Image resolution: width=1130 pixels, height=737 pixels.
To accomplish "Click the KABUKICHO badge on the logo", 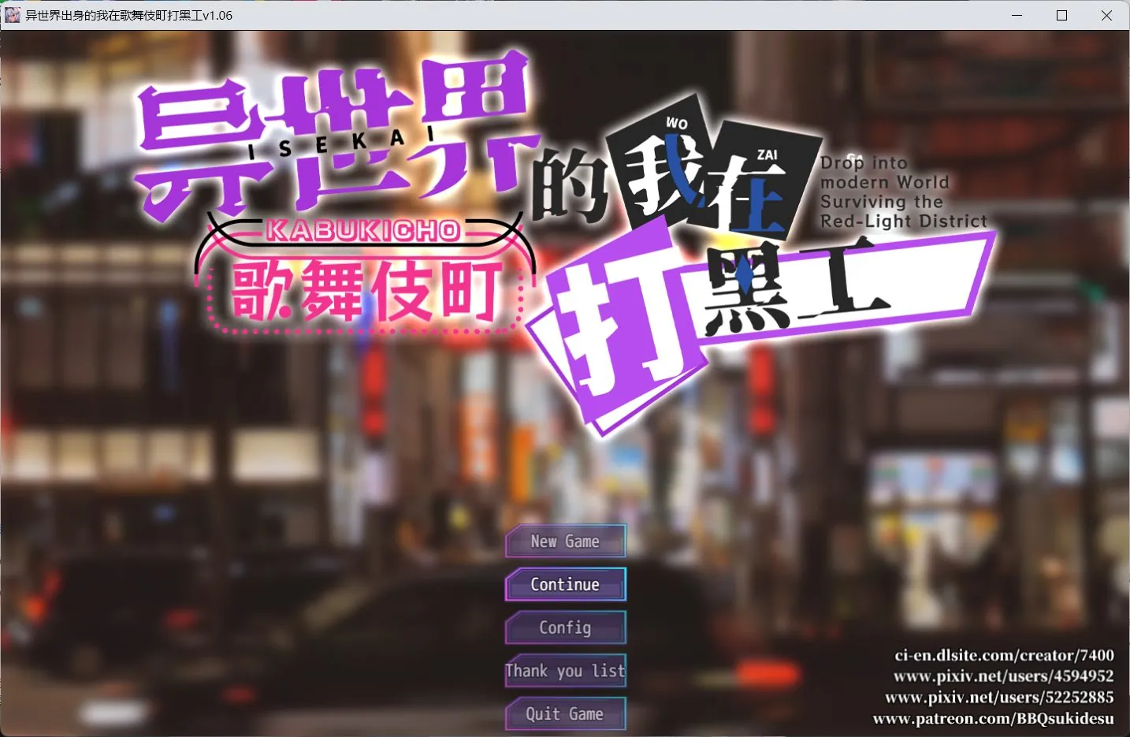I will (362, 230).
